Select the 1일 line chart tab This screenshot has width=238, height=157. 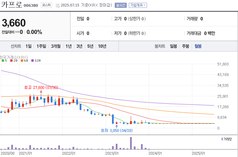tap(29, 46)
